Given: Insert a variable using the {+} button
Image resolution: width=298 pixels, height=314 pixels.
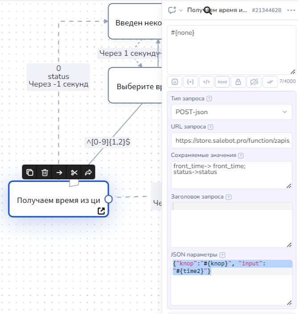Looking at the screenshot, I should (190, 82).
